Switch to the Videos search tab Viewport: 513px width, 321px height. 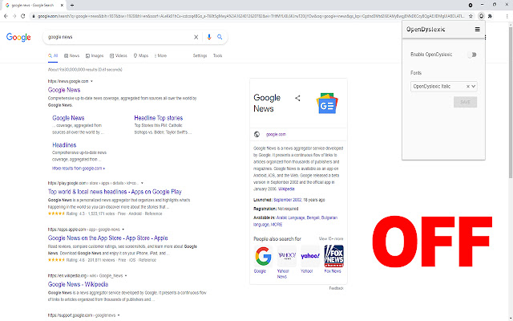[119, 55]
